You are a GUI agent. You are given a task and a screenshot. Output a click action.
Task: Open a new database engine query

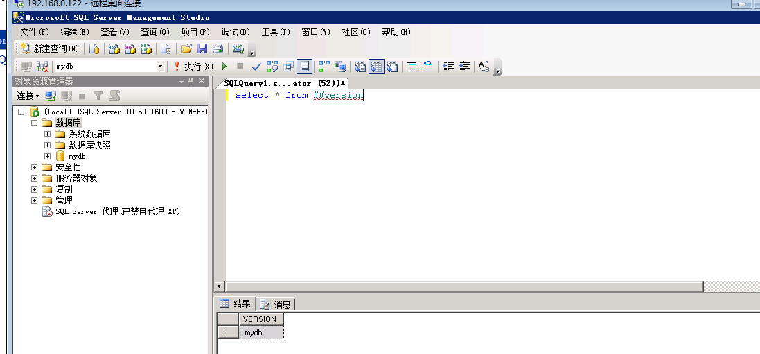pos(94,49)
